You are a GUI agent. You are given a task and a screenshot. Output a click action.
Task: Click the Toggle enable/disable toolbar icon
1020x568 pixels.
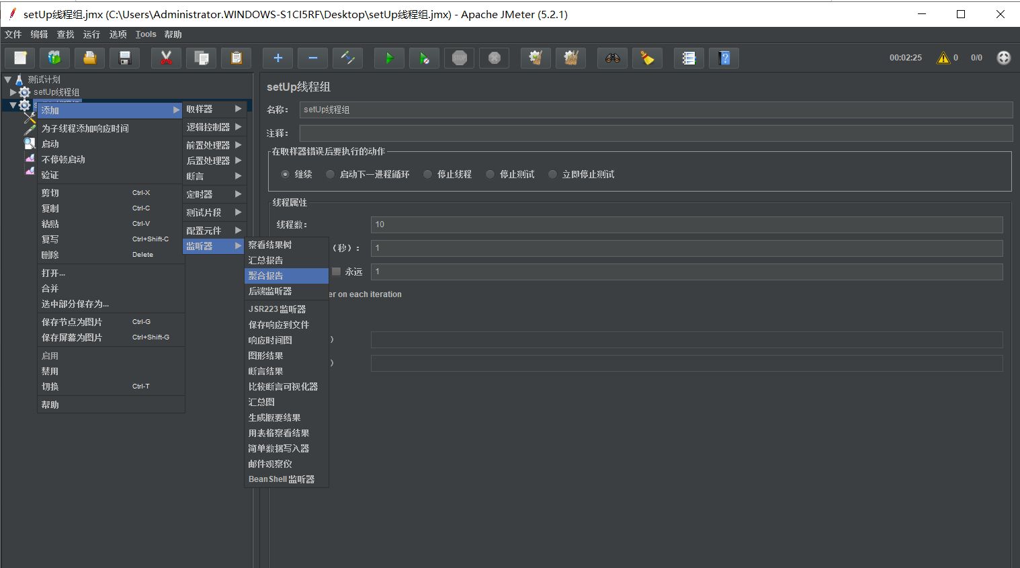[347, 58]
